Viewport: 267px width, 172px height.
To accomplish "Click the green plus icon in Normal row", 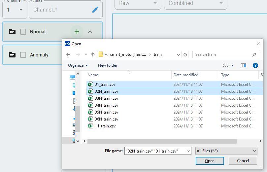I will pos(77,32).
